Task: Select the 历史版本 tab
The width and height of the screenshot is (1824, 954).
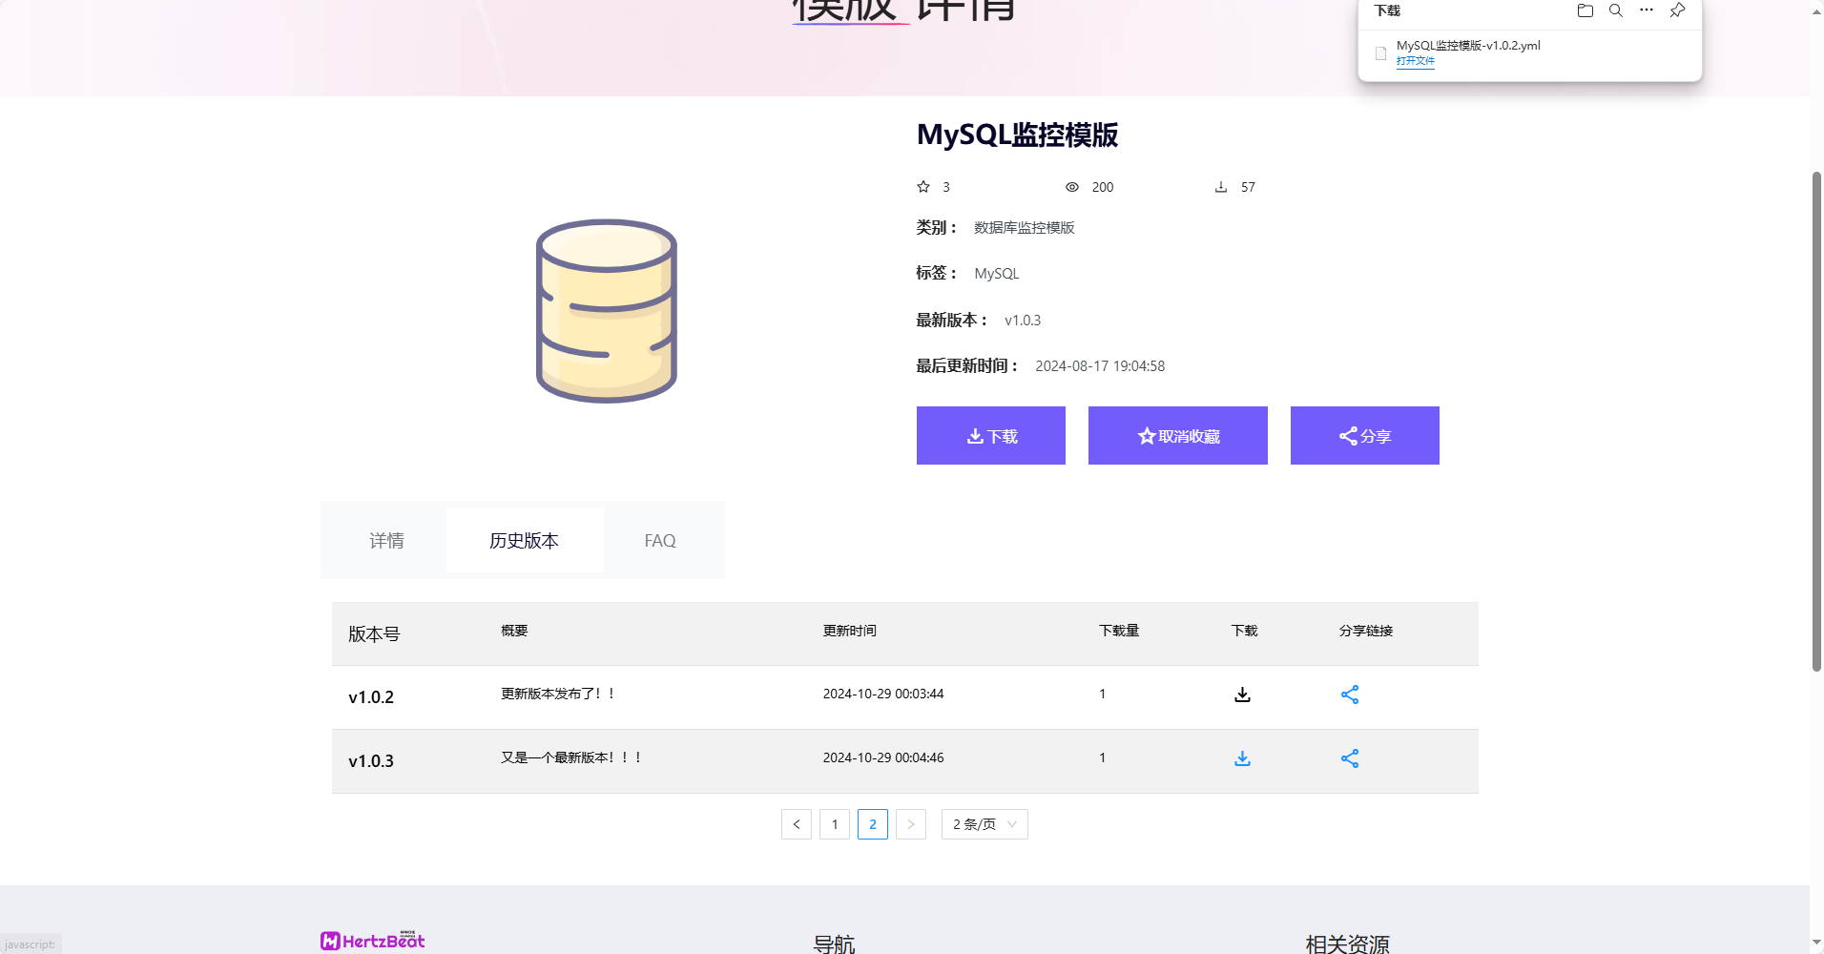Action: coord(524,541)
